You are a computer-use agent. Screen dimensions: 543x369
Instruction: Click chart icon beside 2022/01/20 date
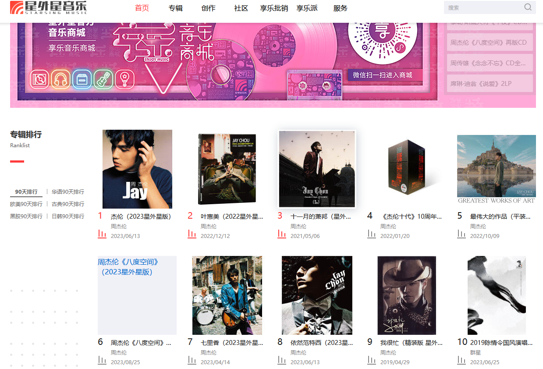[372, 234]
